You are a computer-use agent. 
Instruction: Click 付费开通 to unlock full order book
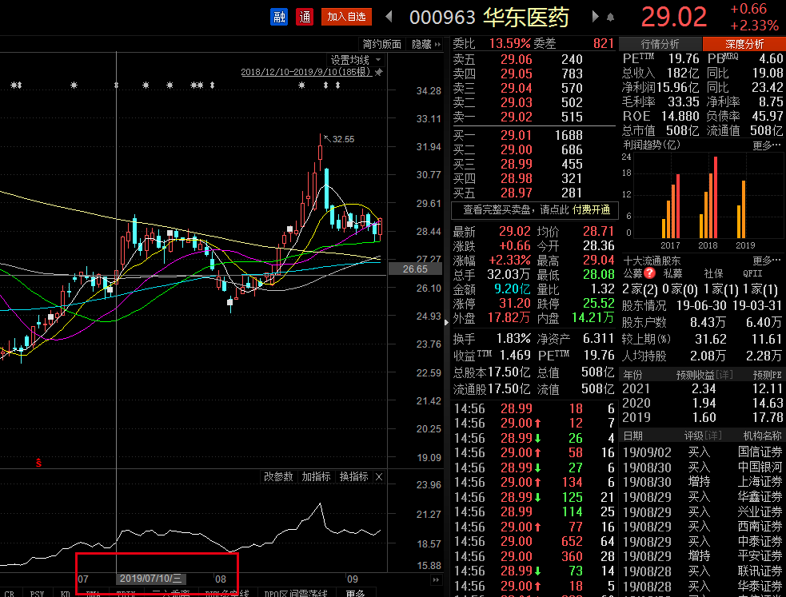pyautogui.click(x=591, y=210)
